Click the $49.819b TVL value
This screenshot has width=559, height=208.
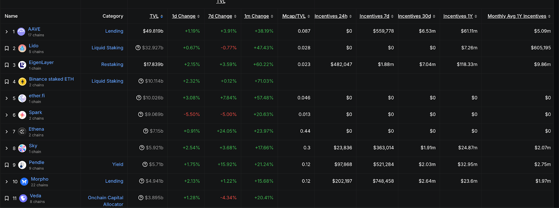153,31
